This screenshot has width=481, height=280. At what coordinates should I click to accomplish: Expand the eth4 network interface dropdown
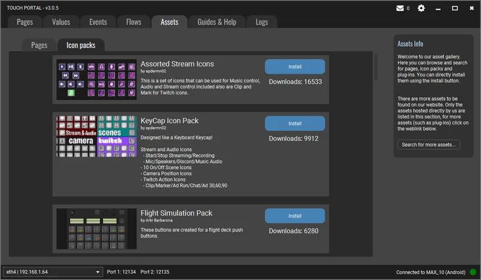53,272
